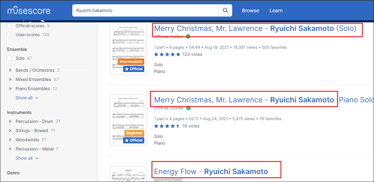Click the 123 votes text
Image resolution: width=374 pixels, height=182 pixels.
point(192,54)
